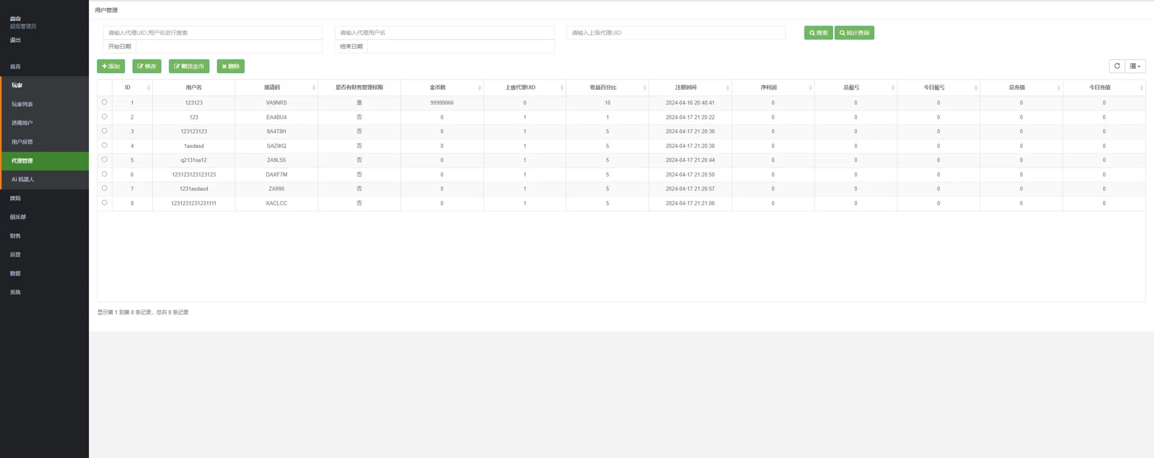Click the 删除 delete button

coord(230,66)
